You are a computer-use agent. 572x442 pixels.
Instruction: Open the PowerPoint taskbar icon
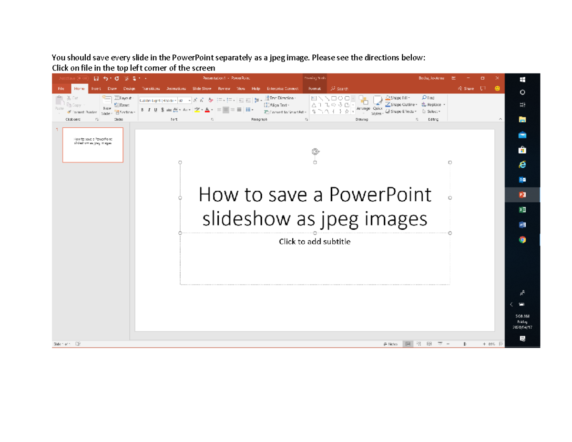coord(522,194)
